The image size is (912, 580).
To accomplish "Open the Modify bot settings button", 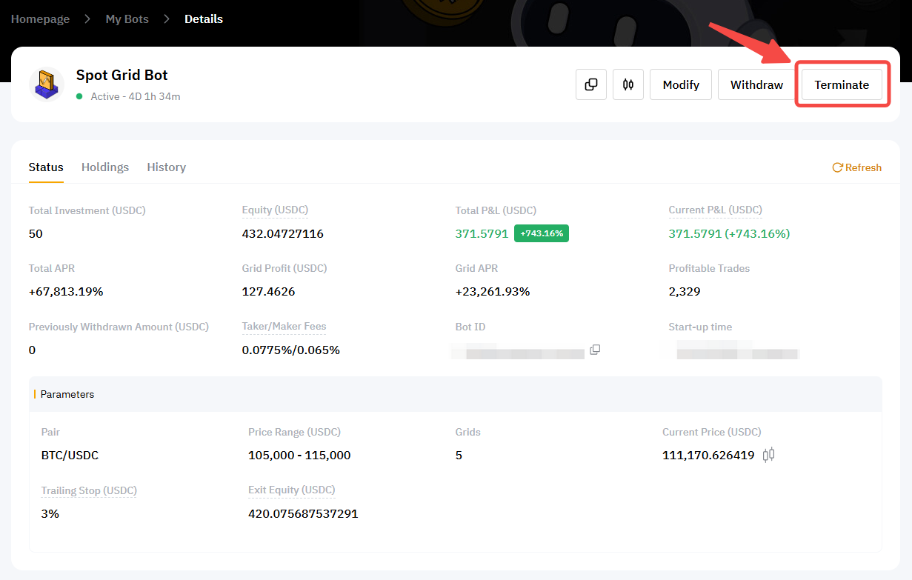I will [x=681, y=84].
